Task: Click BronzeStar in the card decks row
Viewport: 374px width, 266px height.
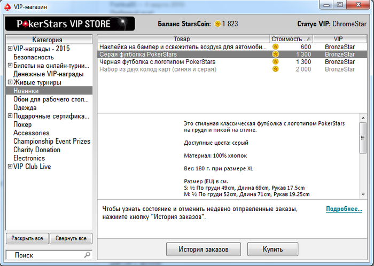Action: (340, 69)
